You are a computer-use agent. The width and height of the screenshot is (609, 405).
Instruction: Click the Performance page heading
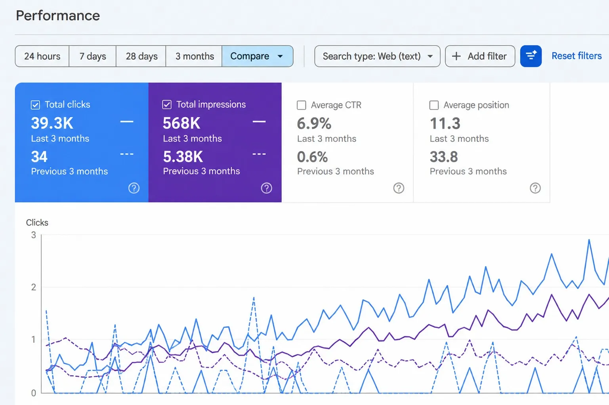click(58, 15)
